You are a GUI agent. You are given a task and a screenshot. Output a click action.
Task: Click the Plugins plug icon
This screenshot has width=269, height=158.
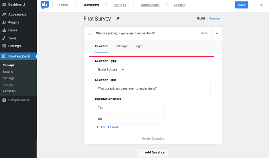4,22
